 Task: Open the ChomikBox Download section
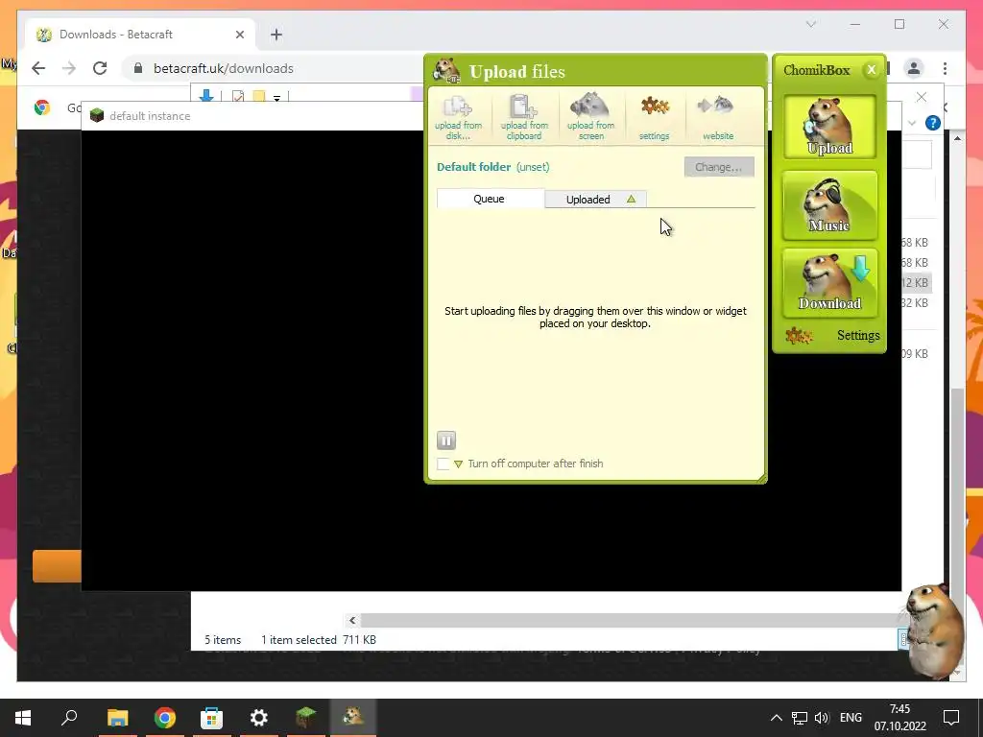(x=829, y=283)
